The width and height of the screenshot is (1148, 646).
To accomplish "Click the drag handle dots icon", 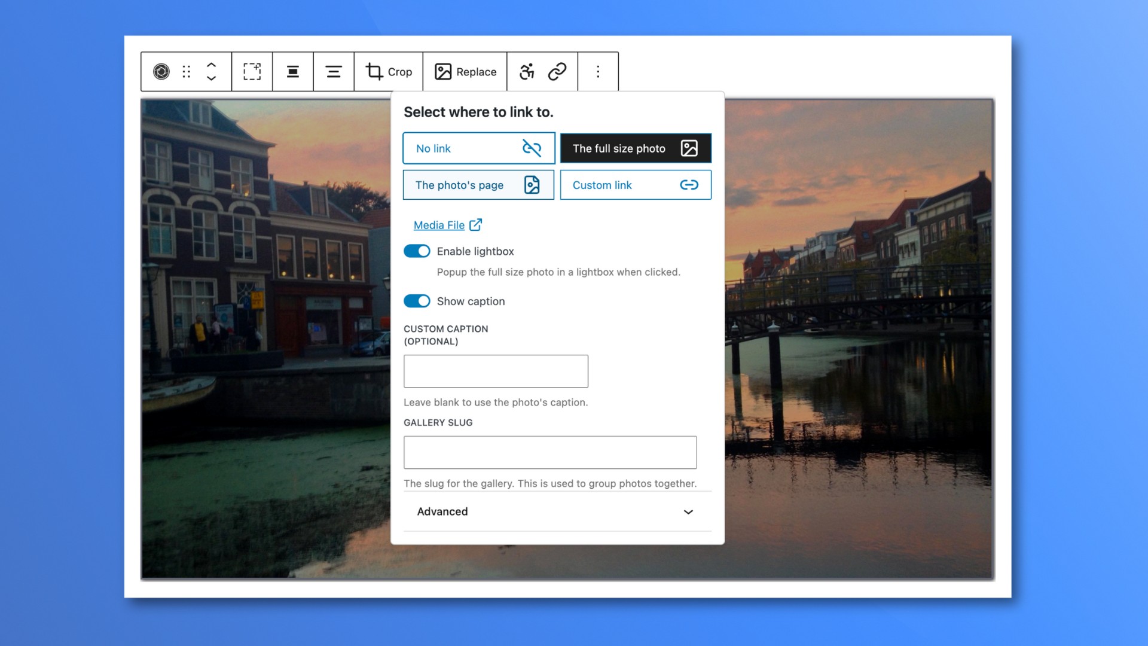I will pos(187,72).
